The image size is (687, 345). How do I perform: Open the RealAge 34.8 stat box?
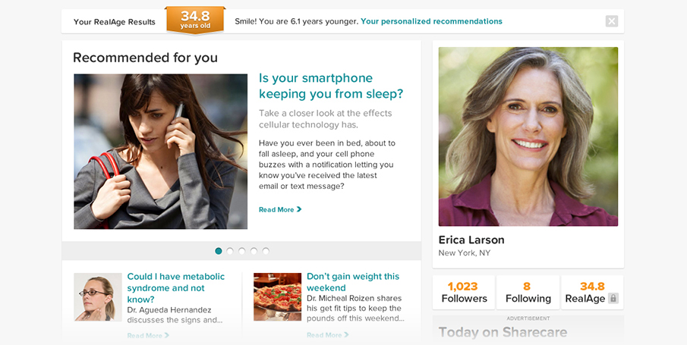click(592, 293)
